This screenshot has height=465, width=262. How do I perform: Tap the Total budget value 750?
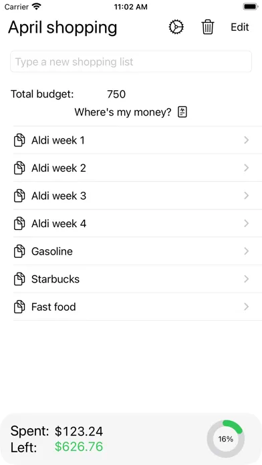click(116, 94)
